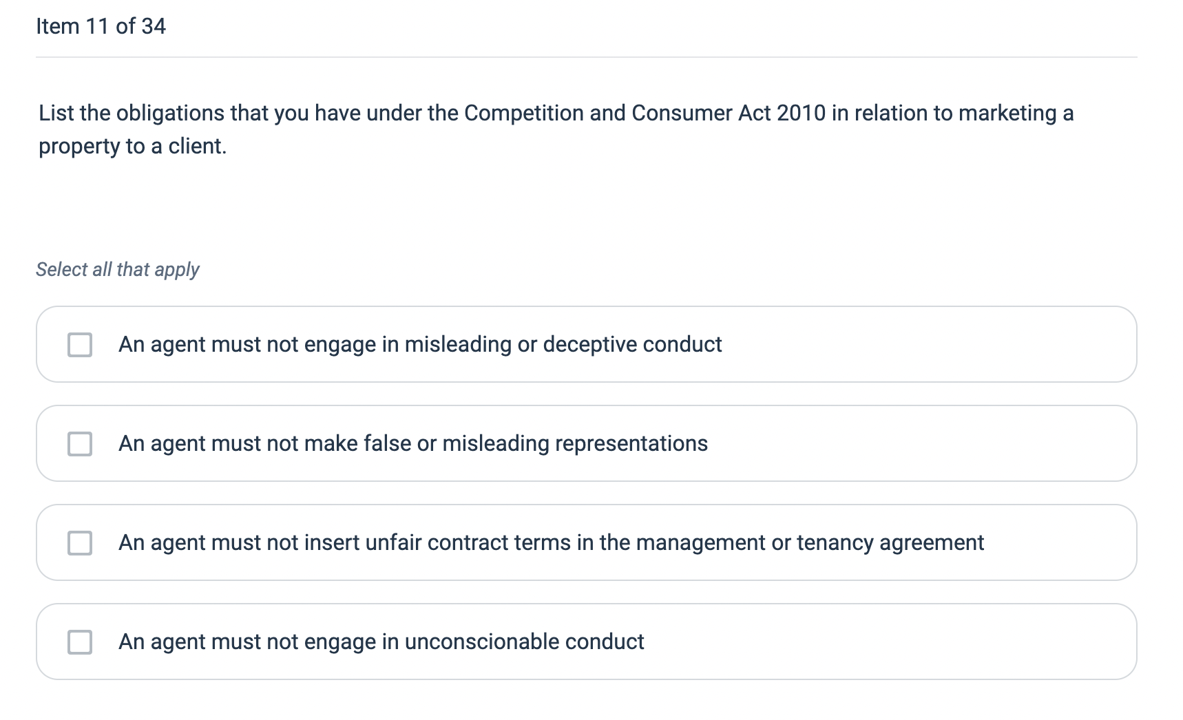Click the 'Select all that apply' hint
Screen dimensions: 1183x720
[x=117, y=269]
